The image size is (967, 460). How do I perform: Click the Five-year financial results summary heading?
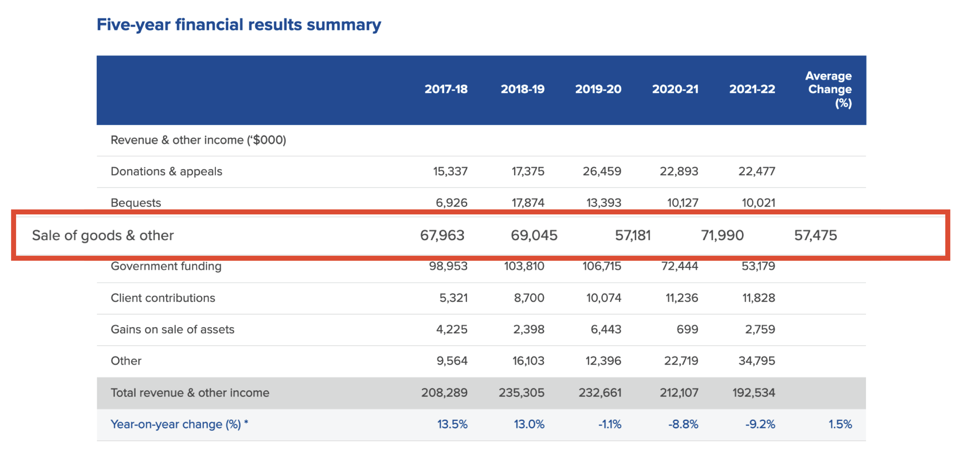tap(239, 25)
